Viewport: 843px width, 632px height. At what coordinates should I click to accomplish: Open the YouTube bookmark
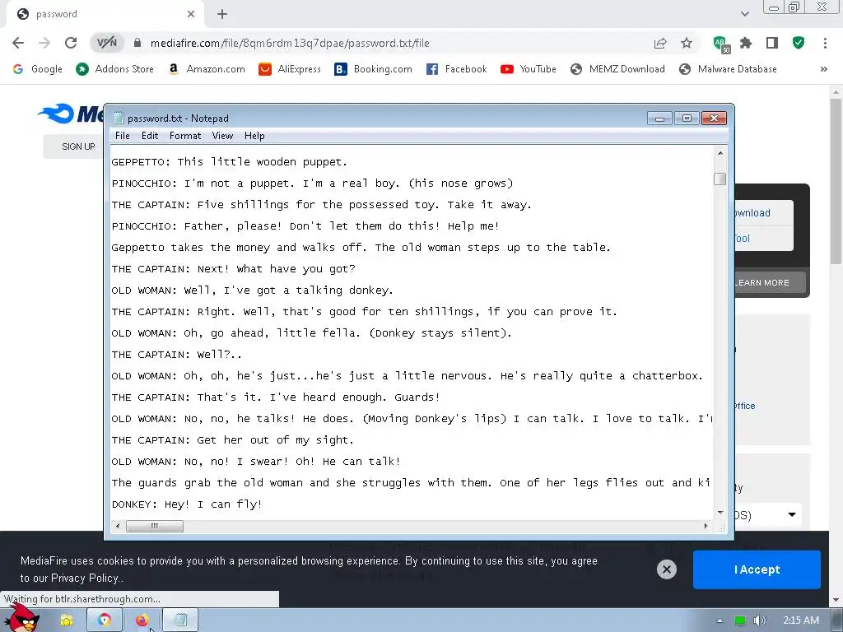click(529, 69)
